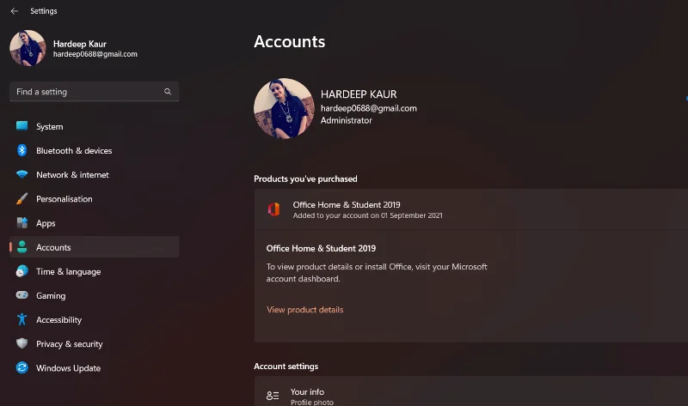688x406 pixels.
Task: Click the Personalisation paintbrush icon
Action: click(22, 199)
